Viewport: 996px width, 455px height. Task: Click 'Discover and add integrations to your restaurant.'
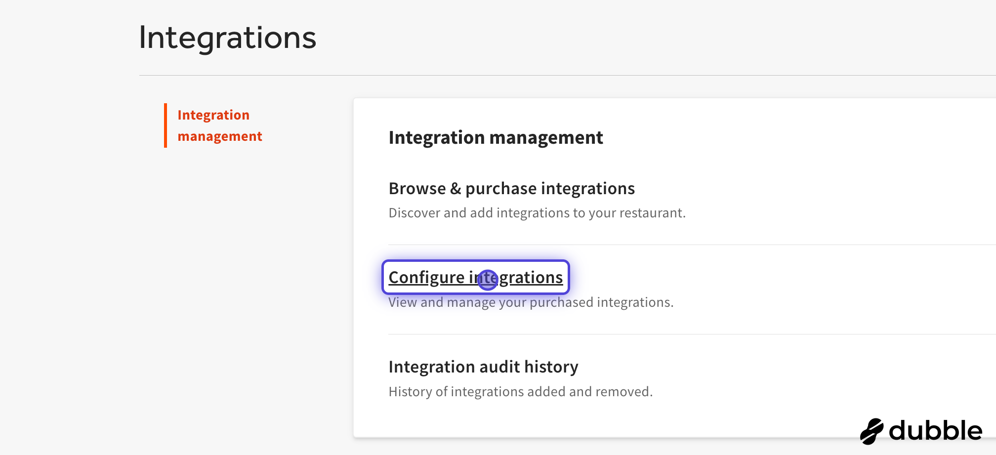(537, 213)
